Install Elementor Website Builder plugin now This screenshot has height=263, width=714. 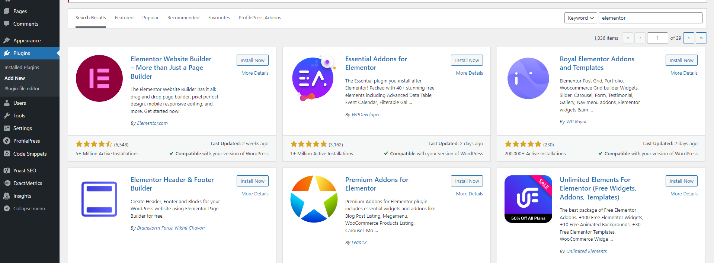click(x=252, y=60)
